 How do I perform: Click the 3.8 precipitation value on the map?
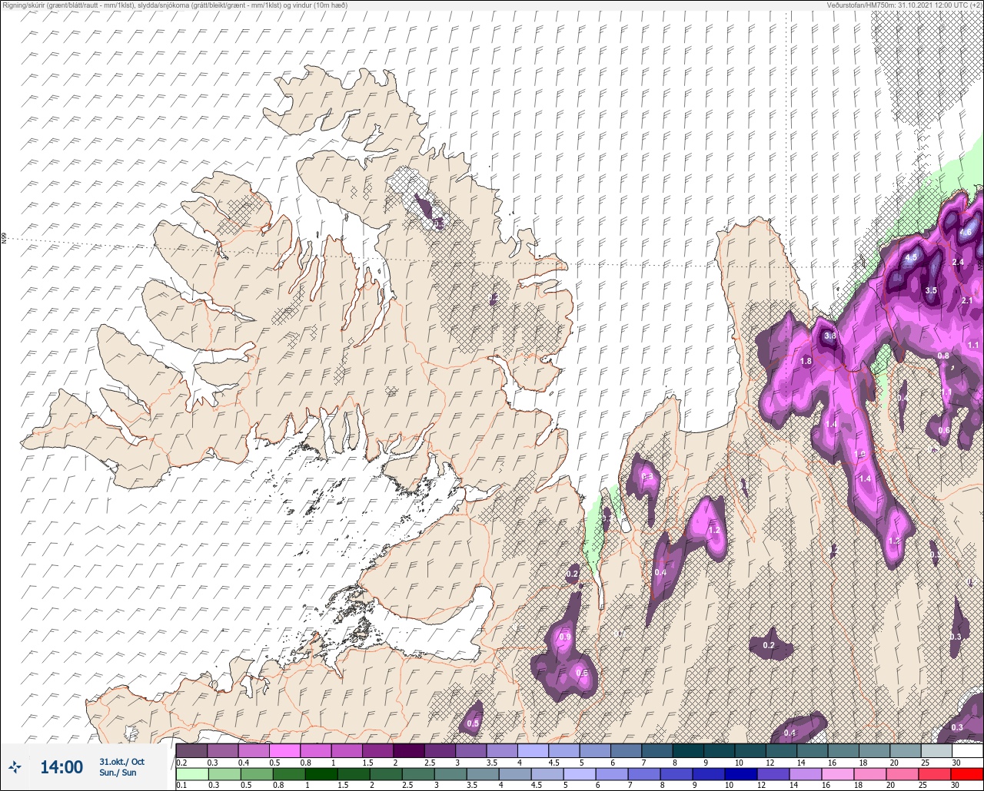830,336
